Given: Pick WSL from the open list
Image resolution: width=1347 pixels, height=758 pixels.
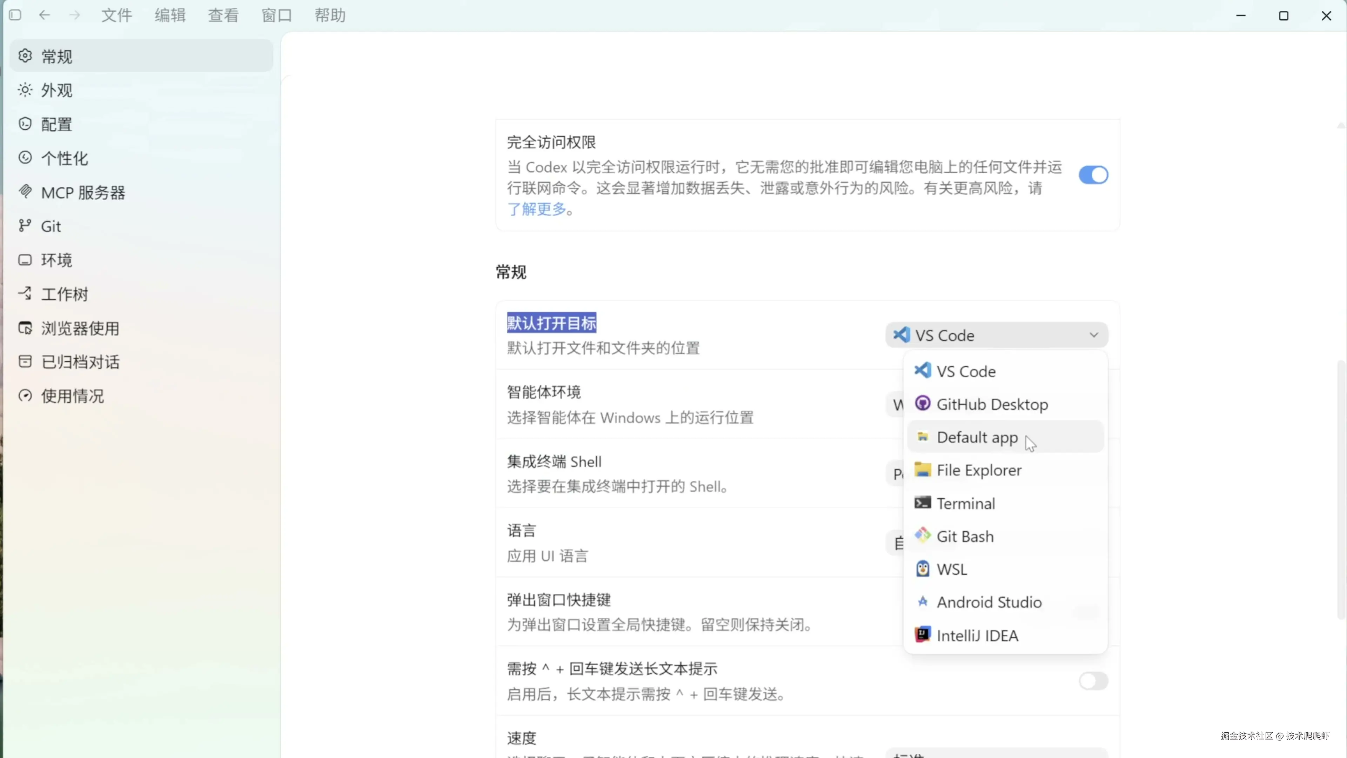Looking at the screenshot, I should [951, 569].
